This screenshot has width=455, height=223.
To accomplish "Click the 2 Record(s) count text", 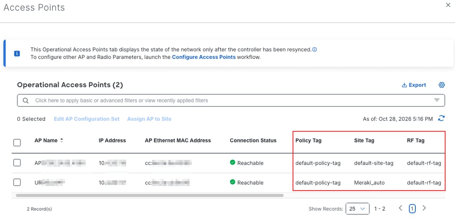I will (x=40, y=209).
